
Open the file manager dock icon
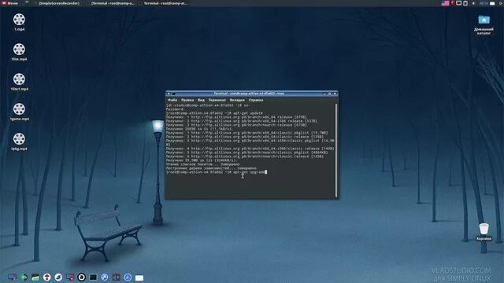[35, 277]
